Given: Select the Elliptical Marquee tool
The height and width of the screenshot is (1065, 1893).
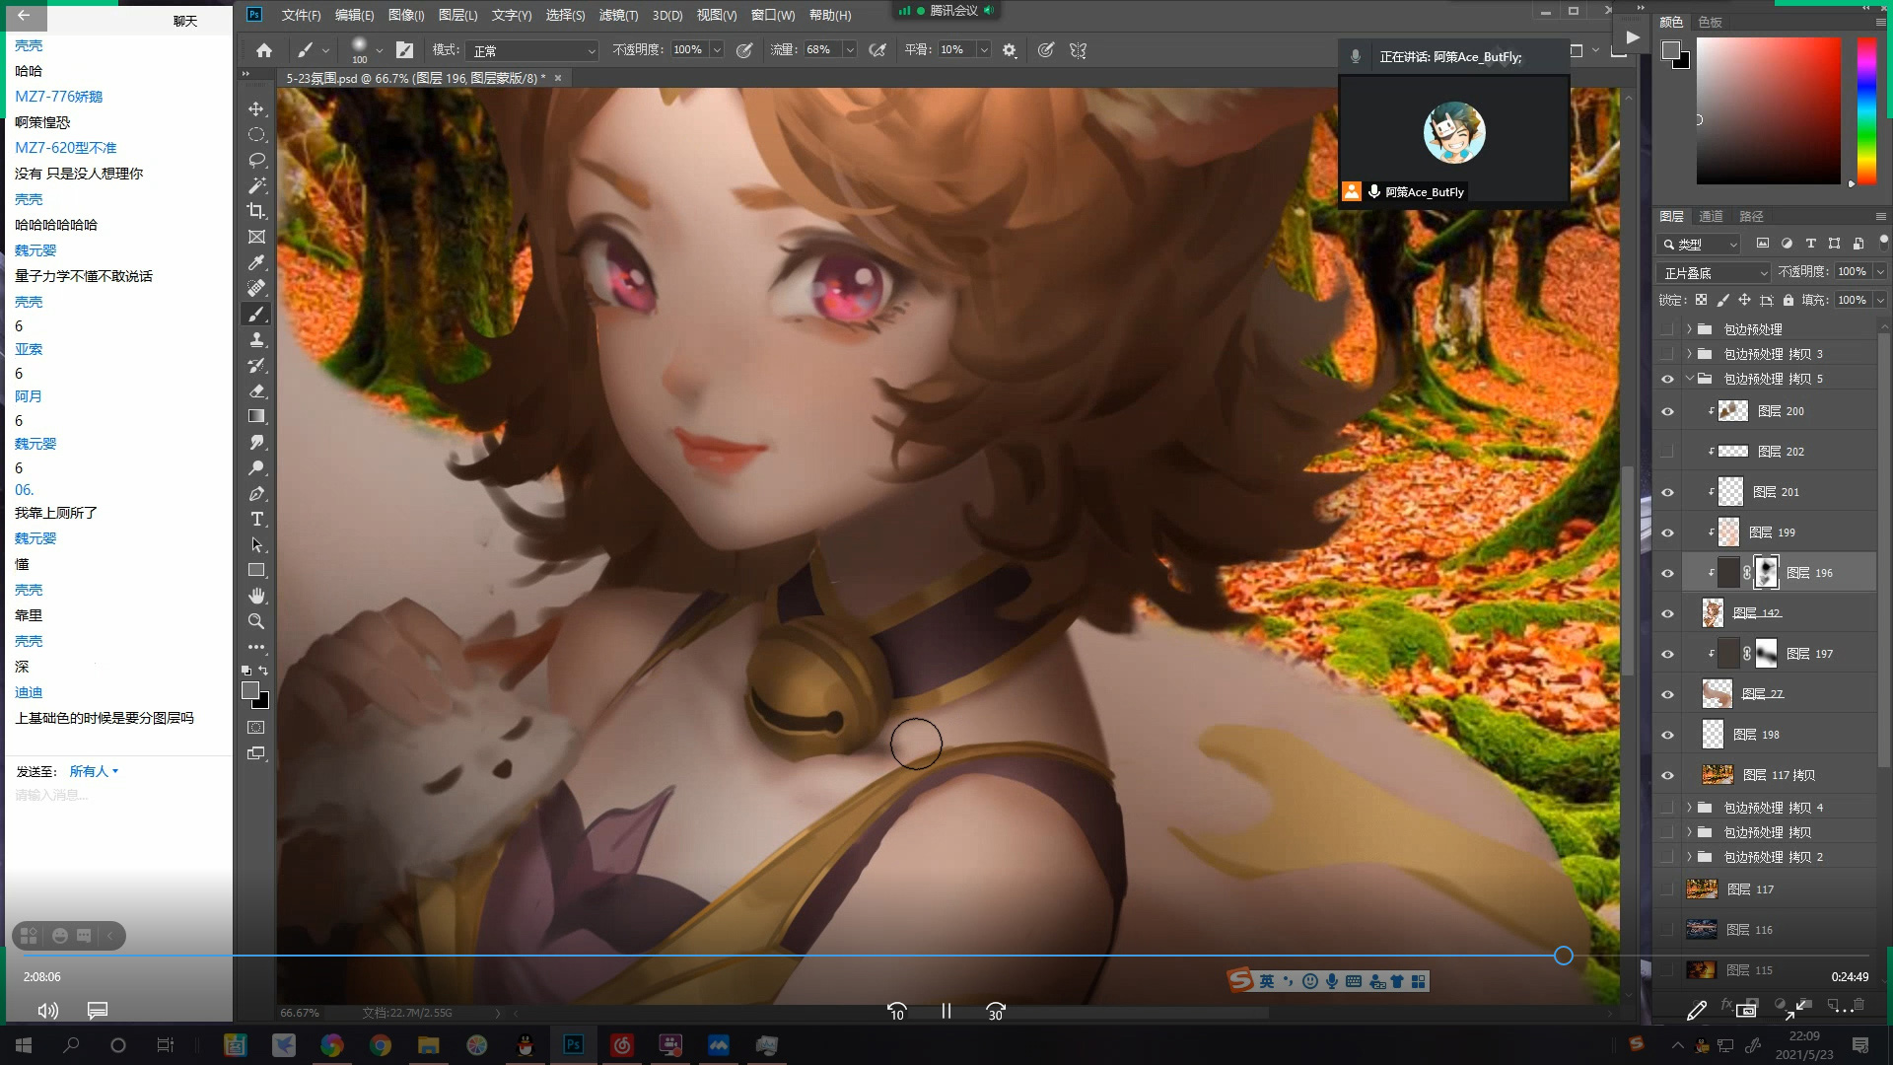Looking at the screenshot, I should click(x=256, y=134).
